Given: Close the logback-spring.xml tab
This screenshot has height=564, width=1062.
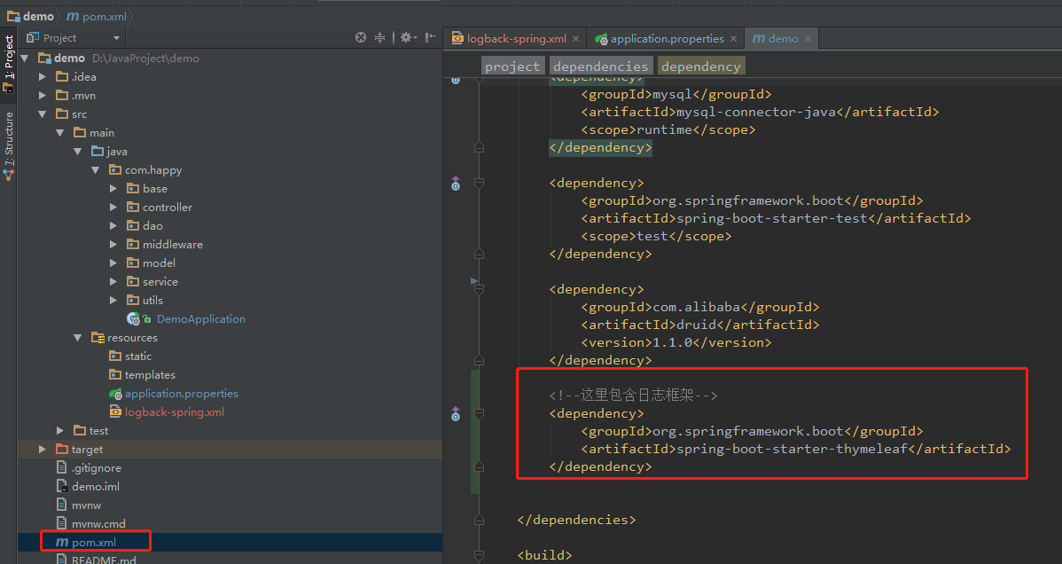Looking at the screenshot, I should click(x=575, y=39).
